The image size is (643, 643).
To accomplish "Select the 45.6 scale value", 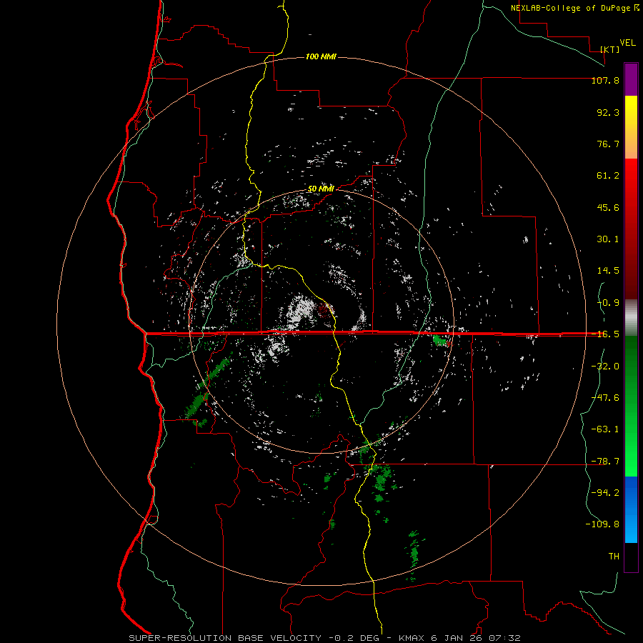I will click(x=608, y=207).
